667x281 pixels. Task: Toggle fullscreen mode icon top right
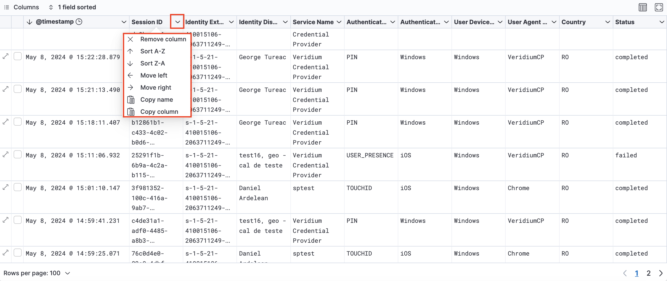(x=658, y=7)
